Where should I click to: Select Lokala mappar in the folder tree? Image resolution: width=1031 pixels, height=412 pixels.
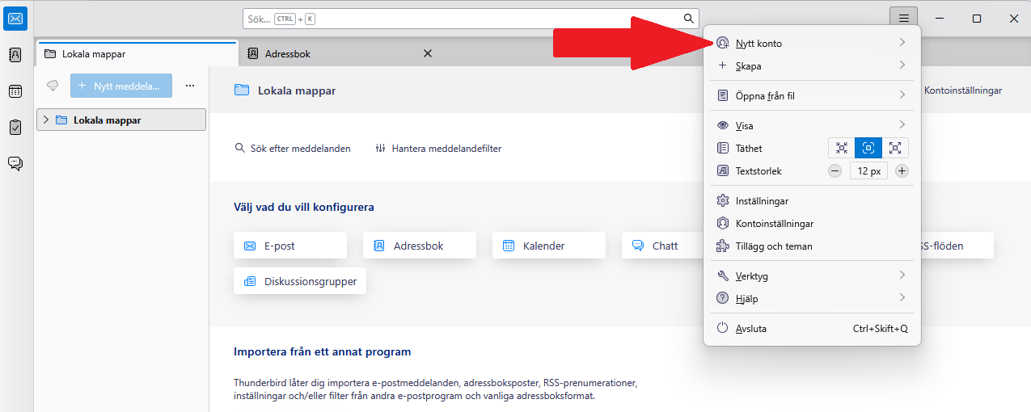click(x=121, y=120)
